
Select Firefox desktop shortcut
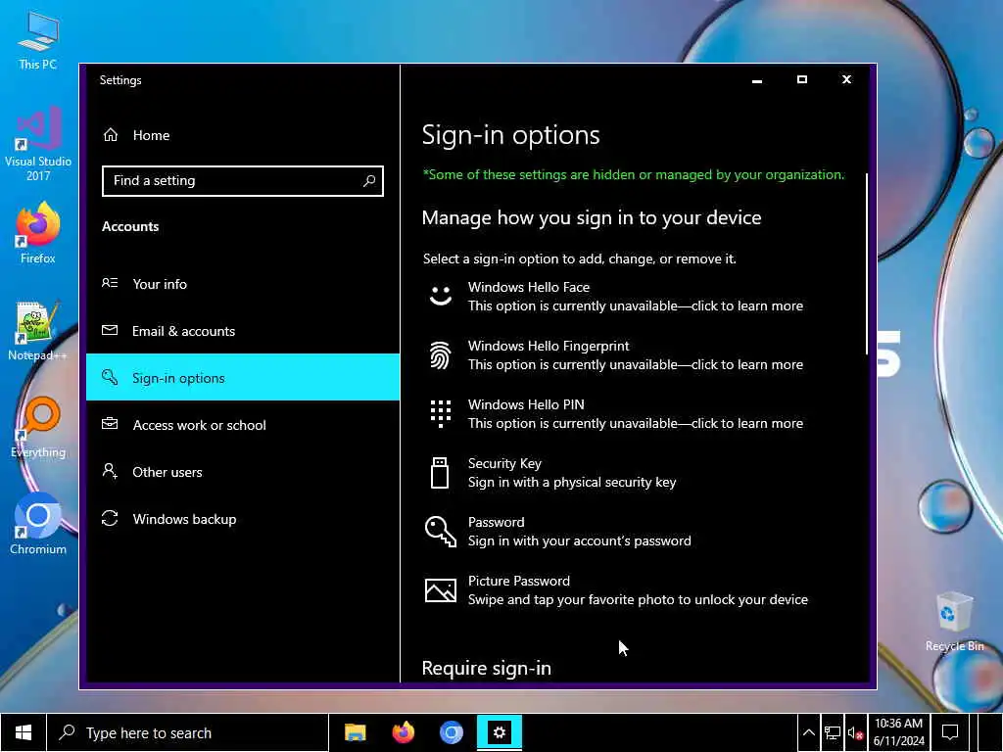(38, 233)
